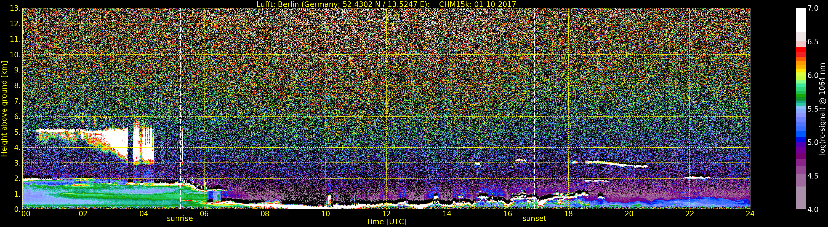The height and width of the screenshot is (227, 828).
Task: Click the 18 tick on the time axis
Action: pyautogui.click(x=569, y=214)
